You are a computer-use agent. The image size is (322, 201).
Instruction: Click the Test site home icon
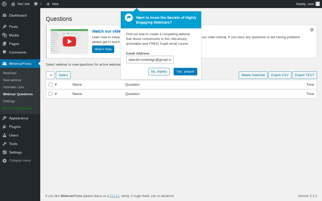[x=13, y=4]
